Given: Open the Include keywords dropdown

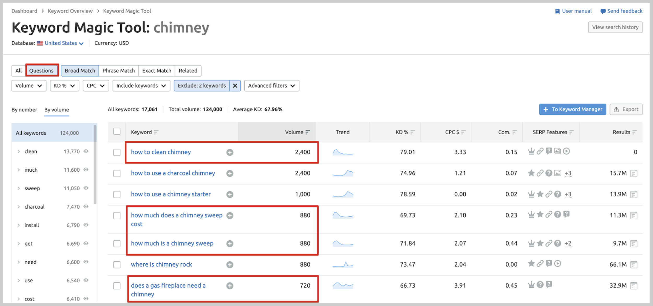Looking at the screenshot, I should pos(141,86).
